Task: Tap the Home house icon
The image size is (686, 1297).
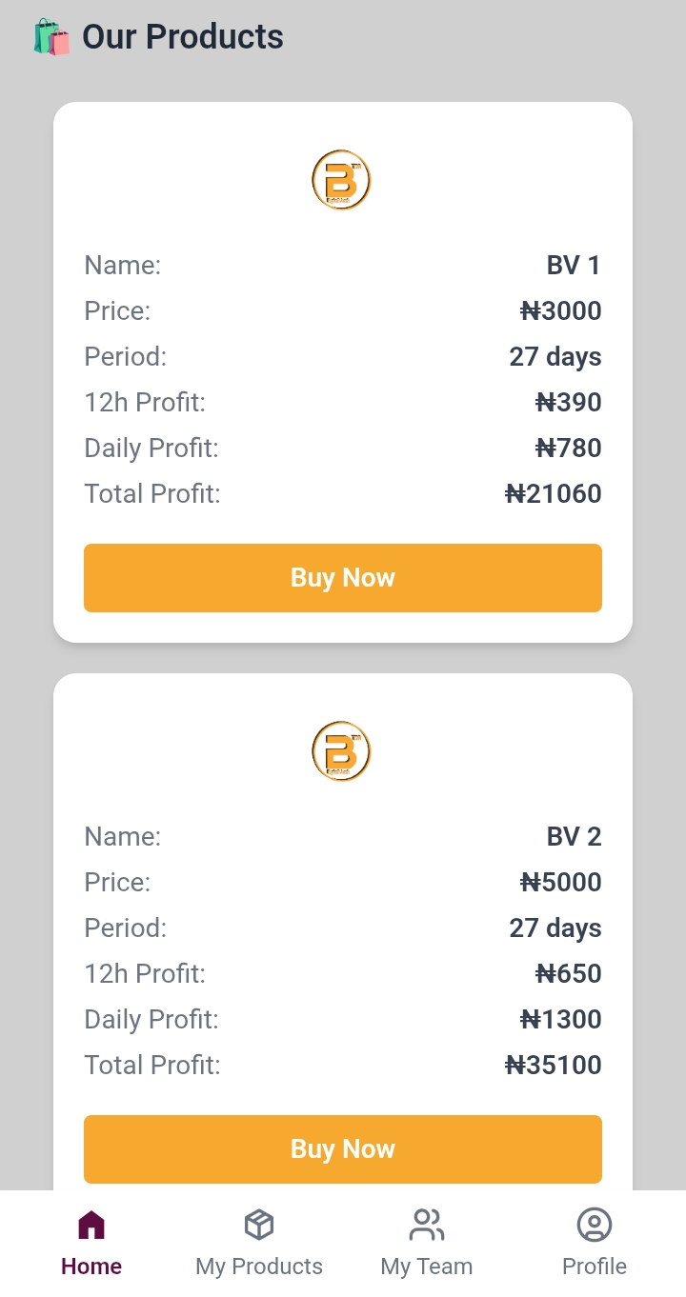Action: point(91,1225)
